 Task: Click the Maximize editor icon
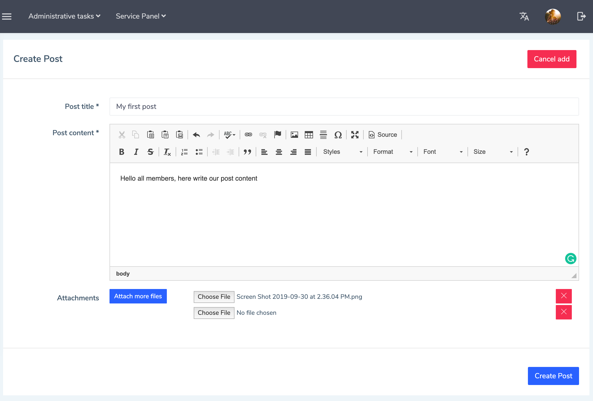coord(355,135)
